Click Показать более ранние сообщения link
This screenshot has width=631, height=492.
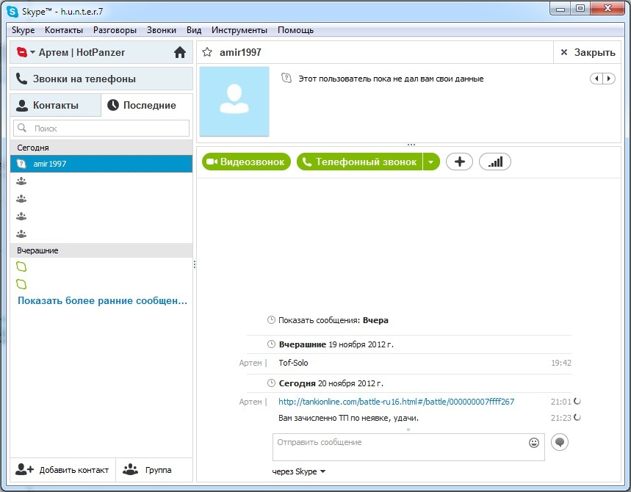(102, 301)
